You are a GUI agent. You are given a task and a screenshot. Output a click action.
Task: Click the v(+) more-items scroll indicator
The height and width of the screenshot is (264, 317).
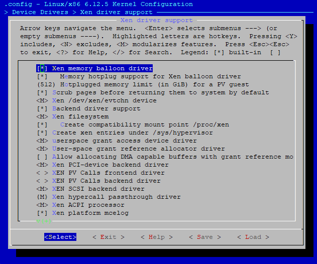[44, 221]
